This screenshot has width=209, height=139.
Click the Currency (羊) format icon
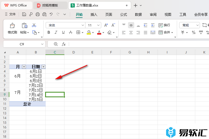pyautogui.click(x=183, y=32)
